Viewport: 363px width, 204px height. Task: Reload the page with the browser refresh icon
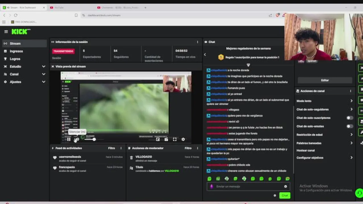(16, 15)
